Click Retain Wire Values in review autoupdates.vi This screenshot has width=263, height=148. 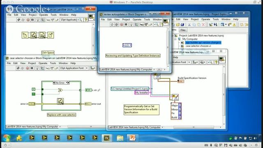pos(136,25)
